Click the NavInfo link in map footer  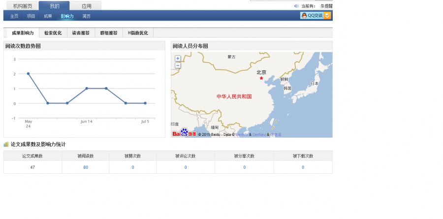pyautogui.click(x=242, y=134)
